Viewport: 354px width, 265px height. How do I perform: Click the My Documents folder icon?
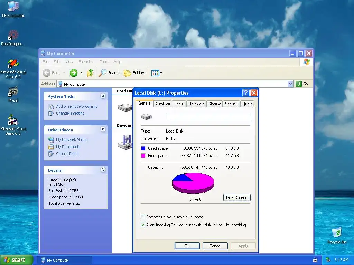51,147
